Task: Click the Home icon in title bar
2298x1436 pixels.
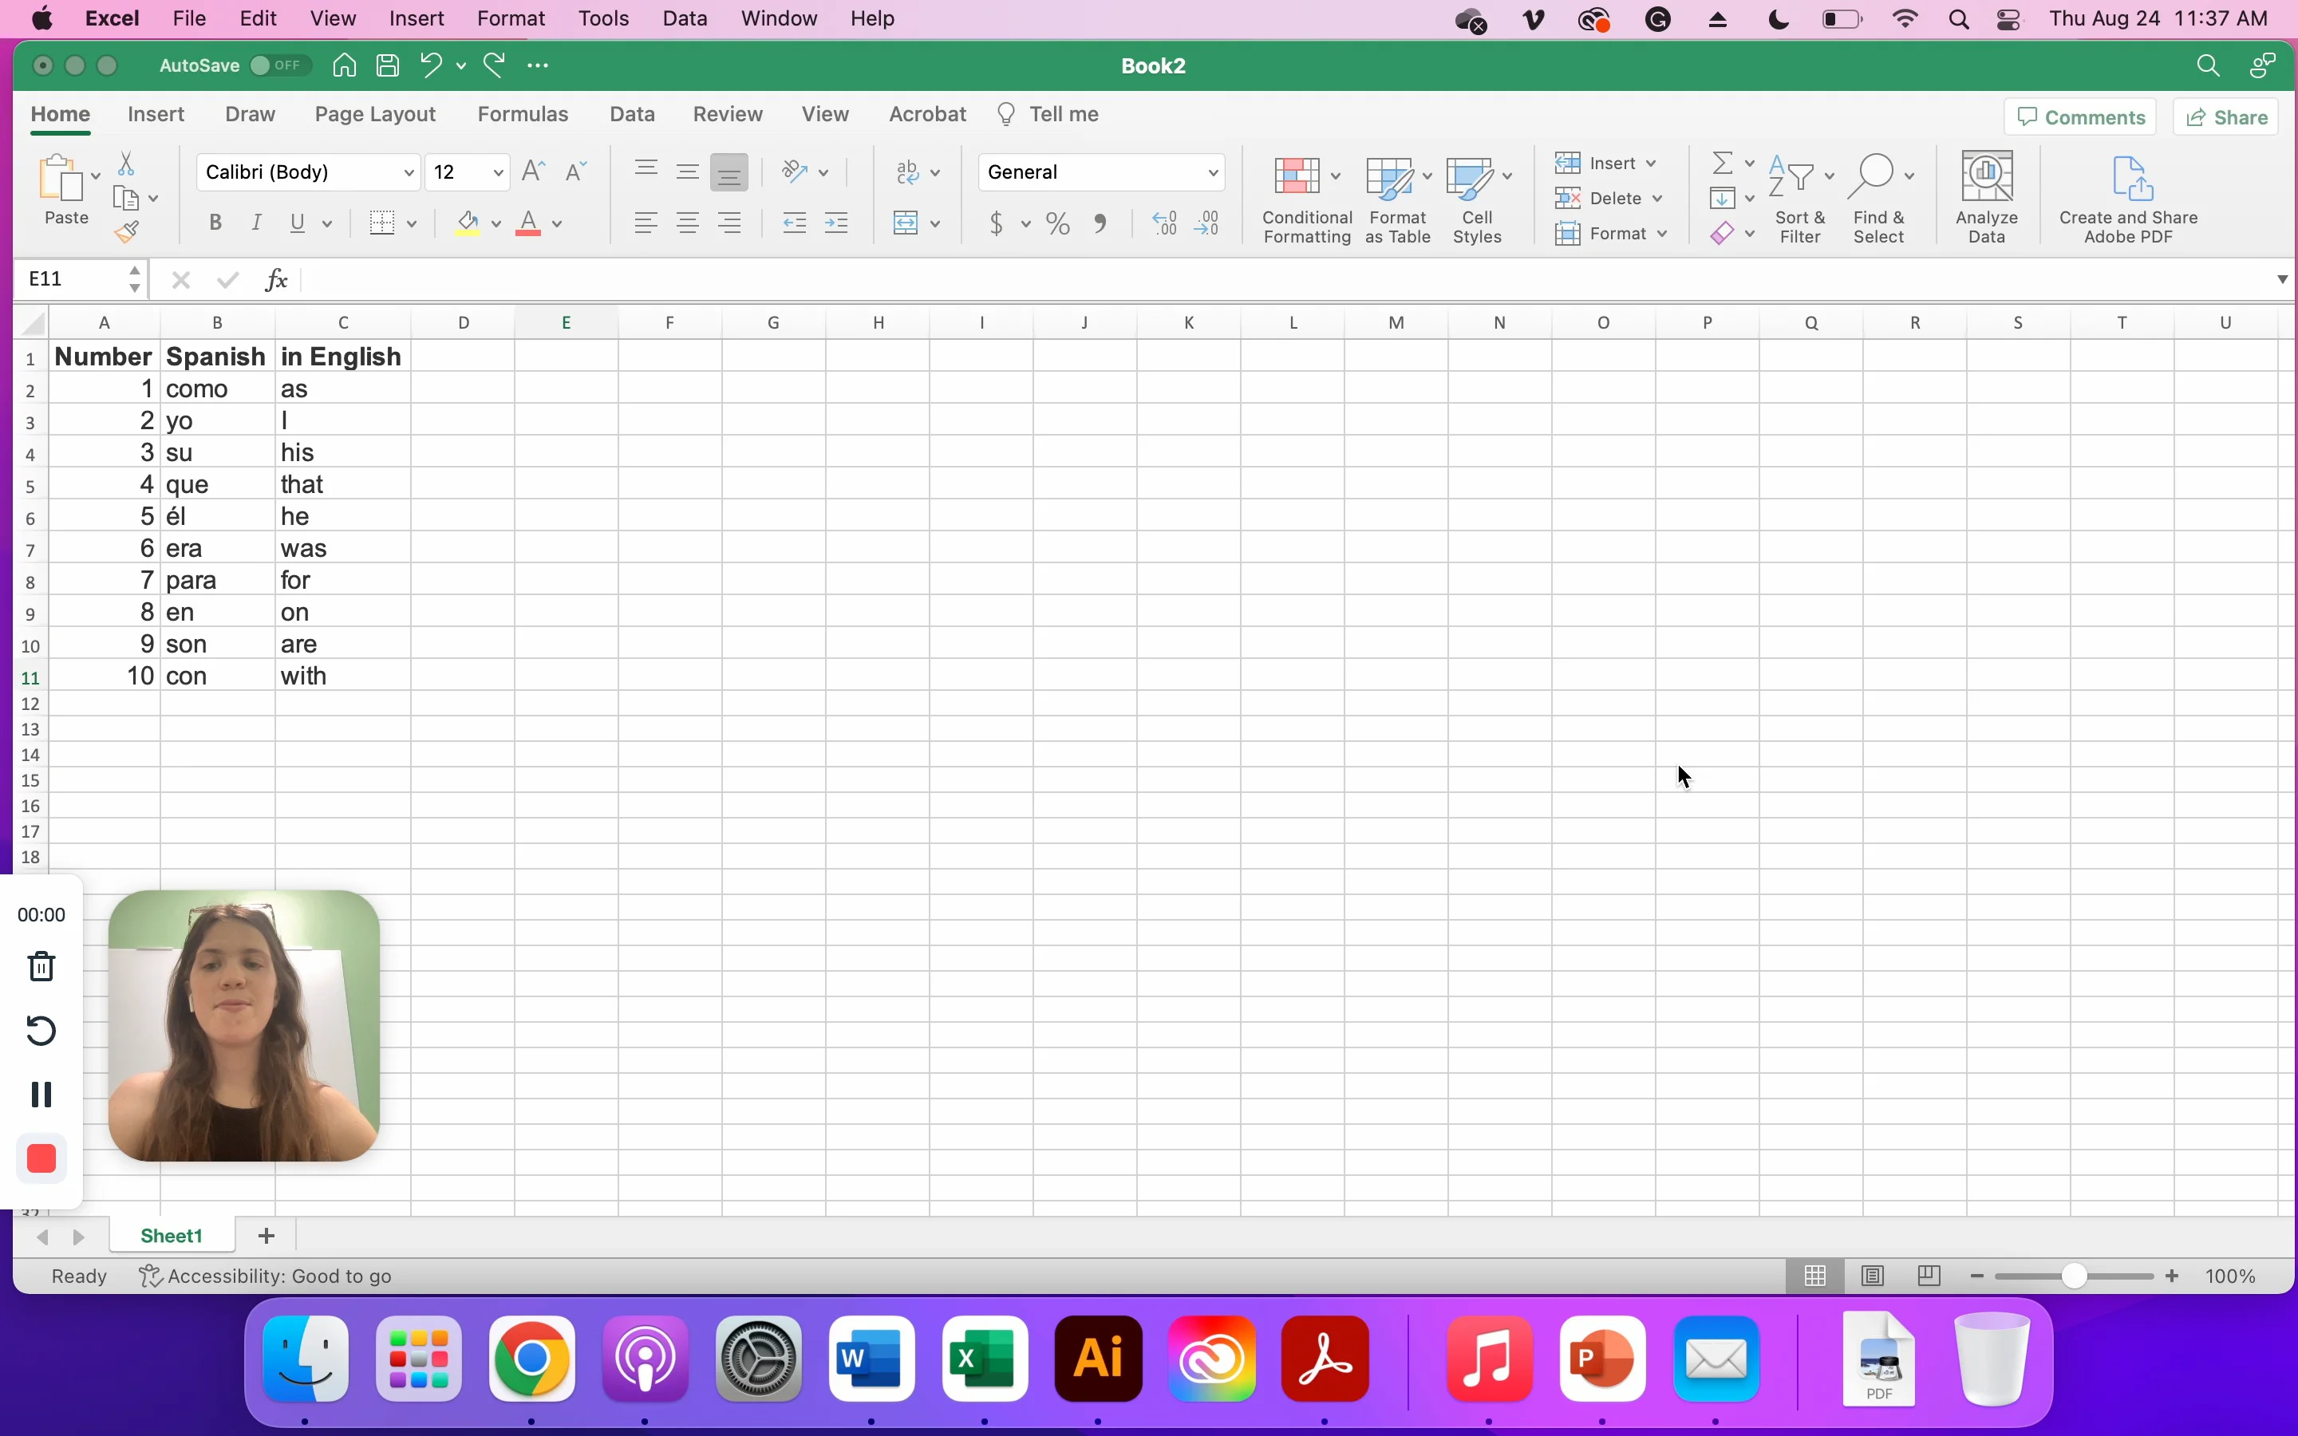Action: point(345,65)
